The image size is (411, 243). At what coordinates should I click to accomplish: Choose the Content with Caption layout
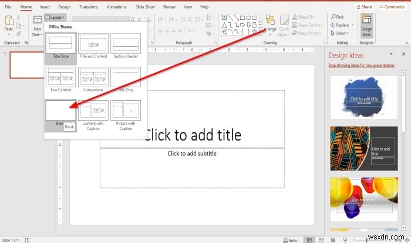pyautogui.click(x=93, y=115)
